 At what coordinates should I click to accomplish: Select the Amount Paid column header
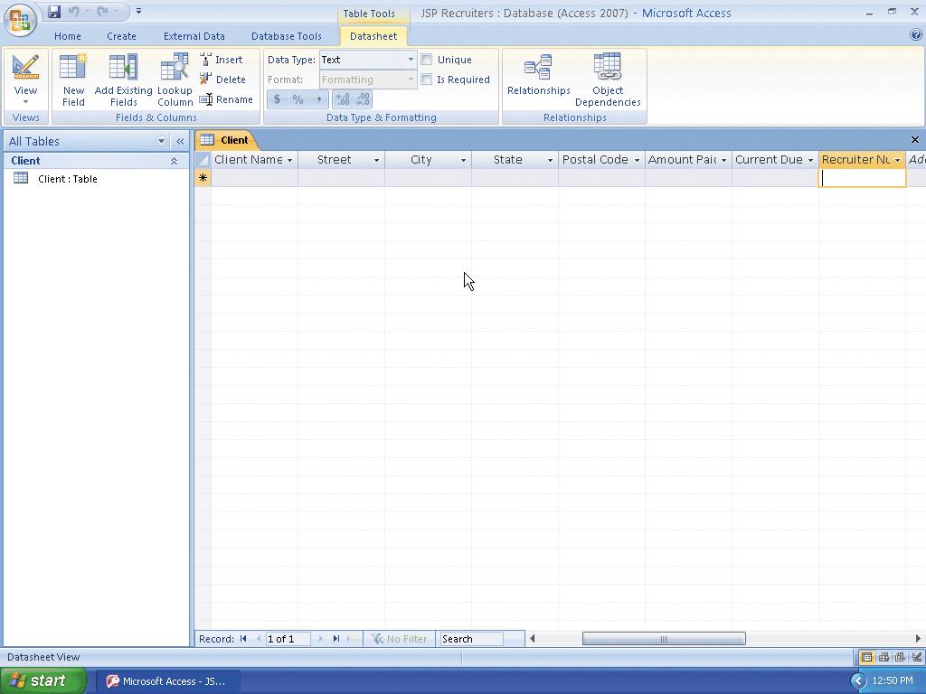pos(688,160)
